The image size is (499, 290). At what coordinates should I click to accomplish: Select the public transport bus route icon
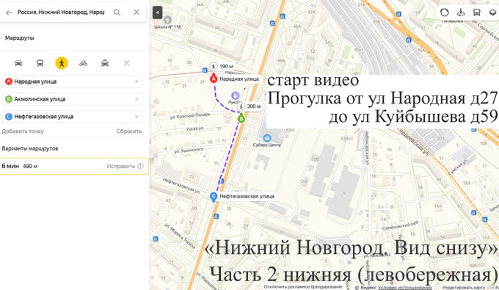pos(40,63)
